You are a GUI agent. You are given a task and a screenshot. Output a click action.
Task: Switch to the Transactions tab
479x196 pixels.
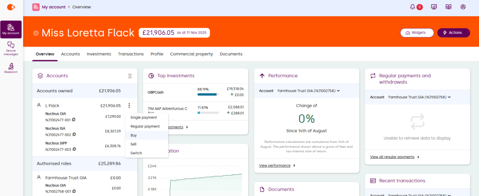(131, 54)
